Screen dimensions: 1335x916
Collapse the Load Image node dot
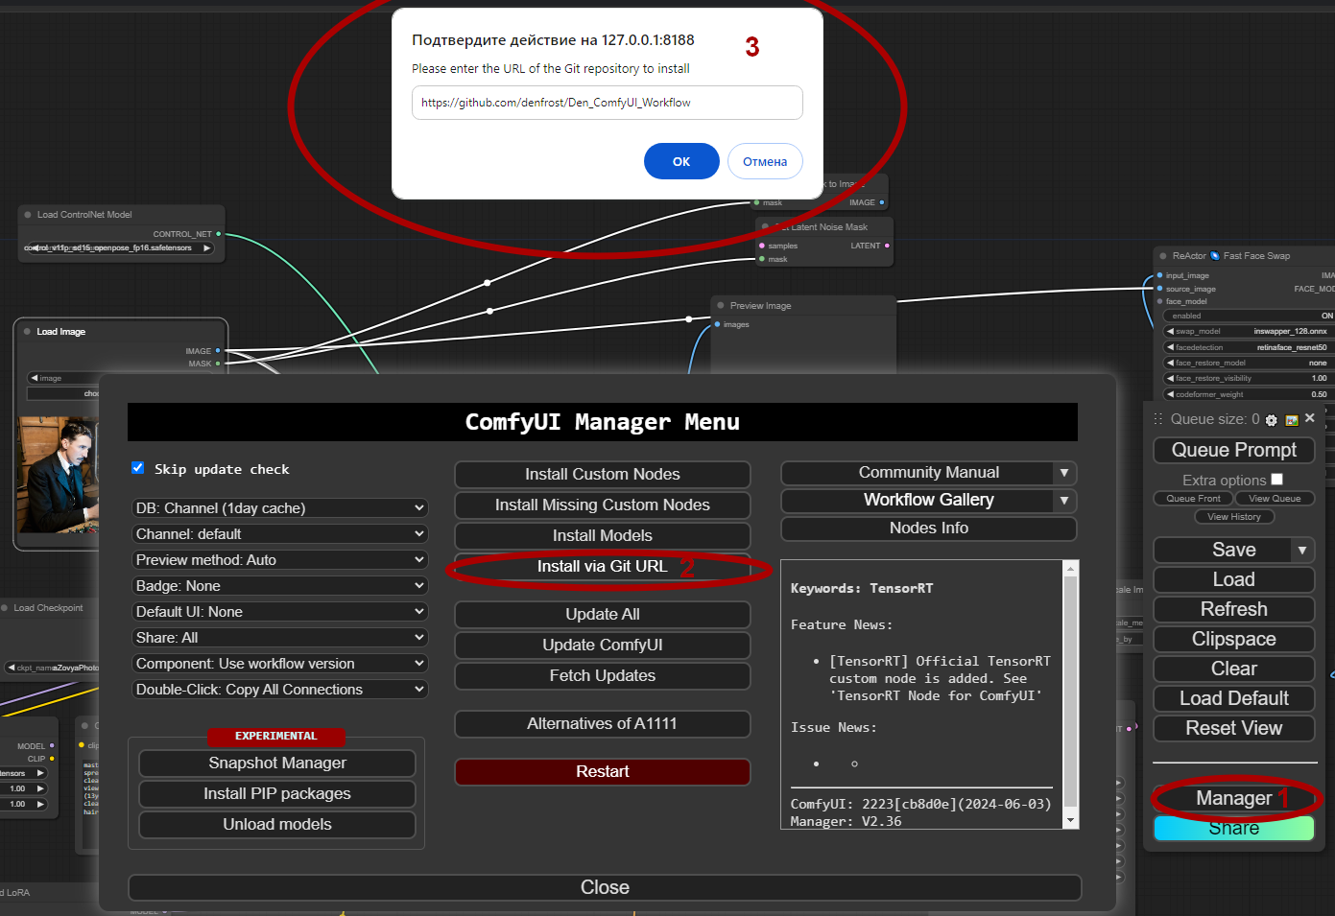(x=27, y=332)
